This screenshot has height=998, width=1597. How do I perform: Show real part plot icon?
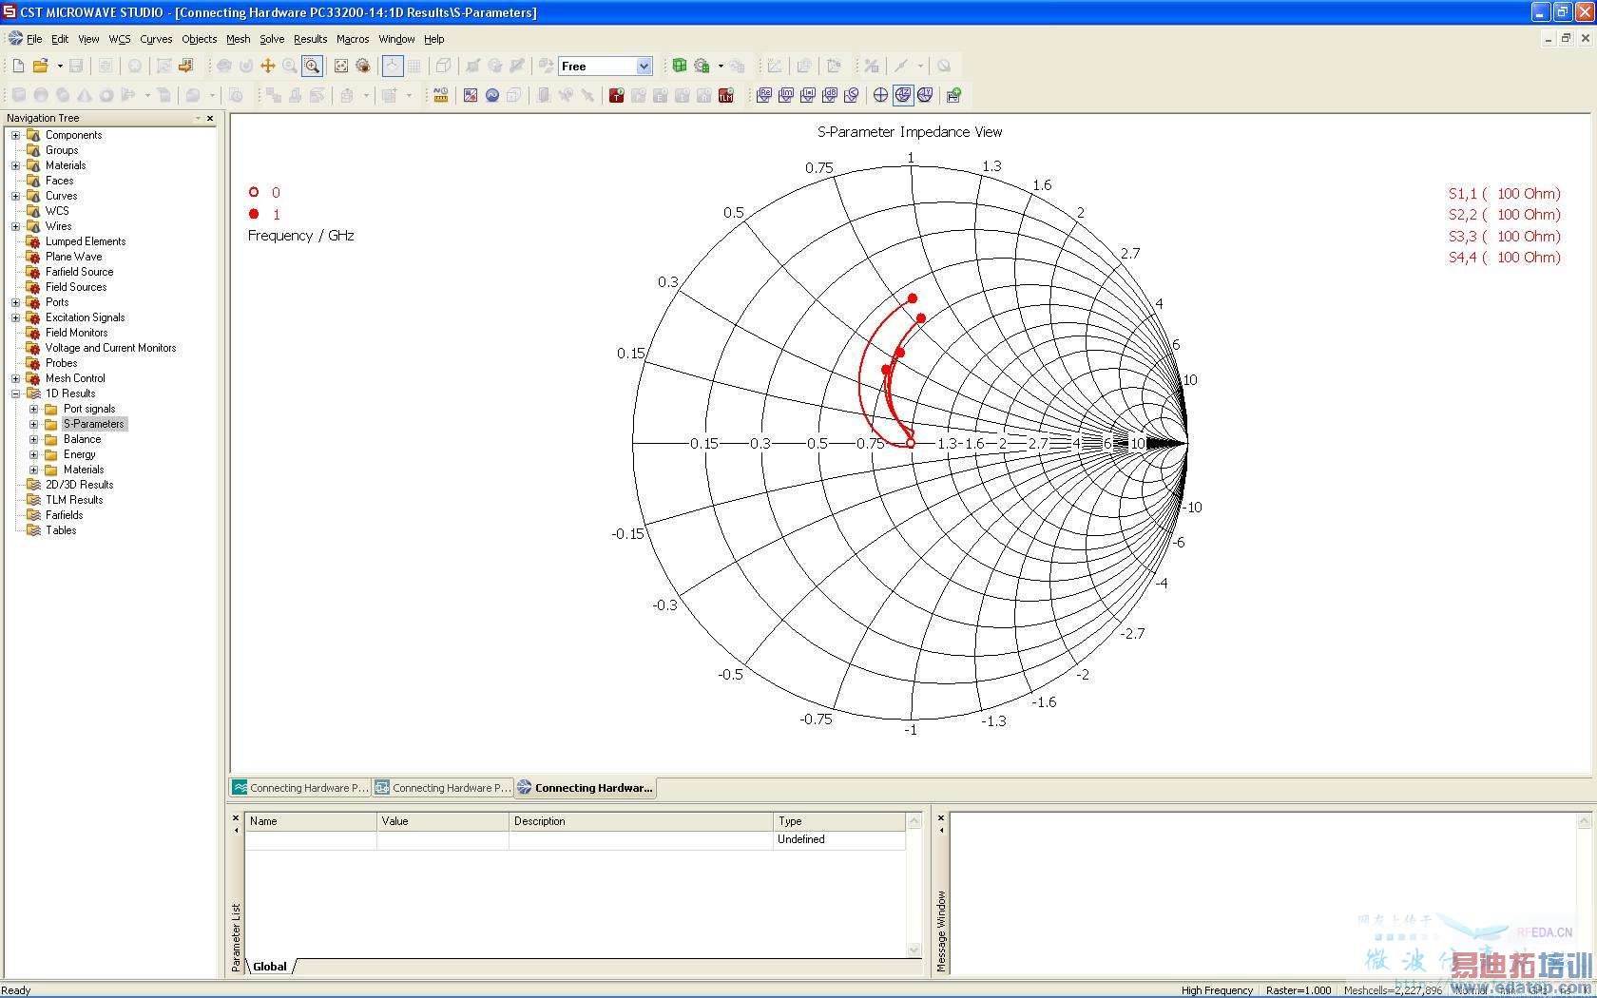(763, 95)
